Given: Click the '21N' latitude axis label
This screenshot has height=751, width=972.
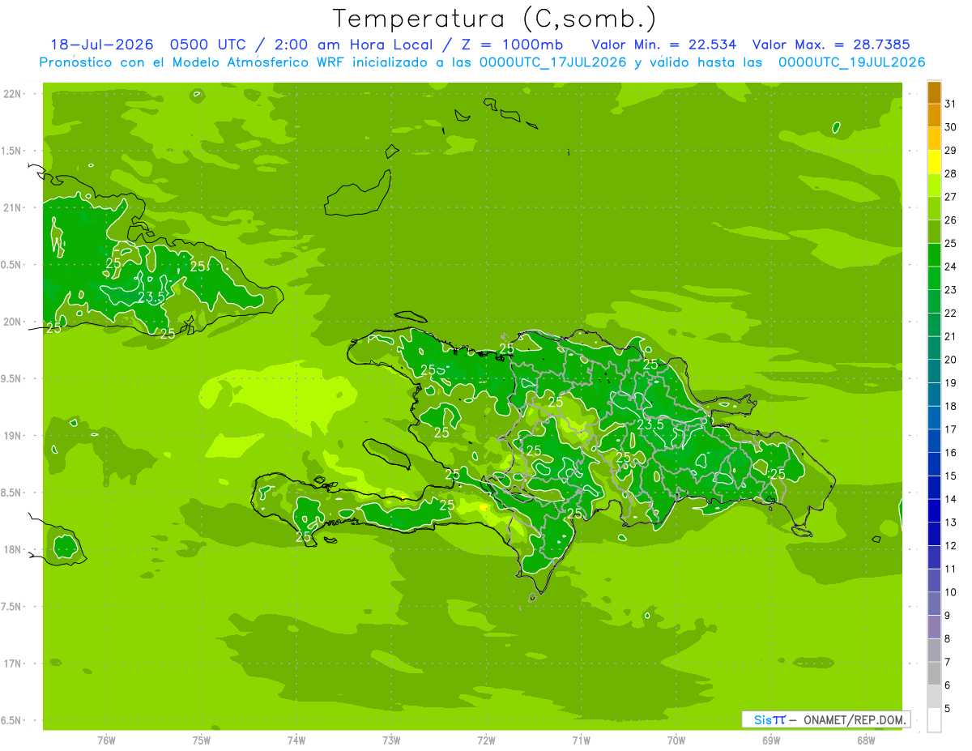Looking at the screenshot, I should (12, 207).
